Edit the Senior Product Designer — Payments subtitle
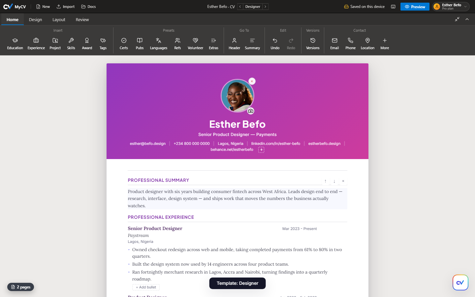 (x=237, y=134)
